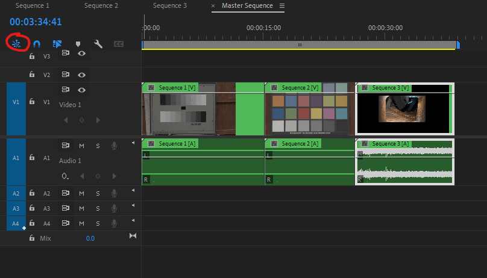Image resolution: width=487 pixels, height=278 pixels.
Task: Select the Sequence 1 [A] audio clip
Action: pyautogui.click(x=203, y=162)
